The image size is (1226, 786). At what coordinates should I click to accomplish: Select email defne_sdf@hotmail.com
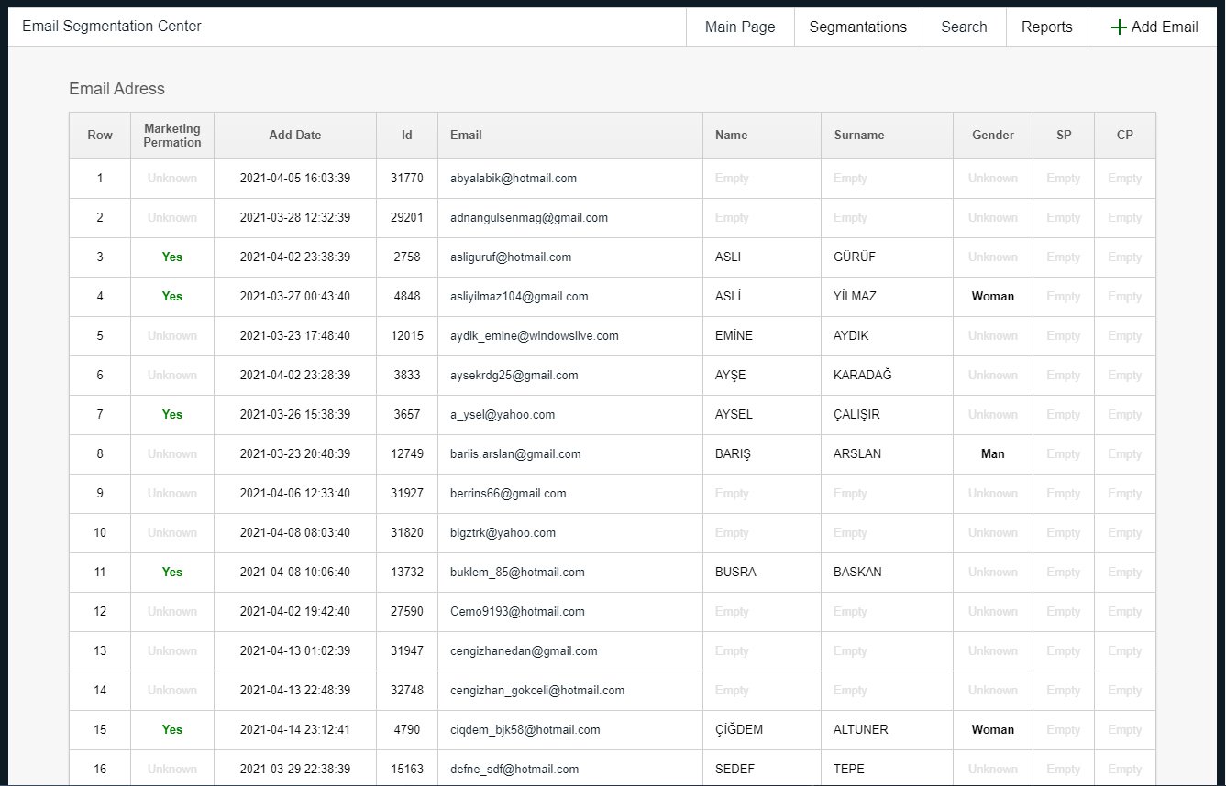pyautogui.click(x=514, y=770)
